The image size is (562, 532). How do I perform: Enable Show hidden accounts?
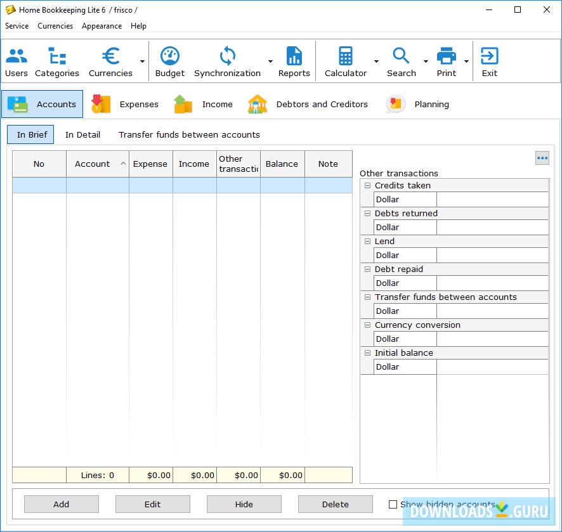click(x=393, y=503)
